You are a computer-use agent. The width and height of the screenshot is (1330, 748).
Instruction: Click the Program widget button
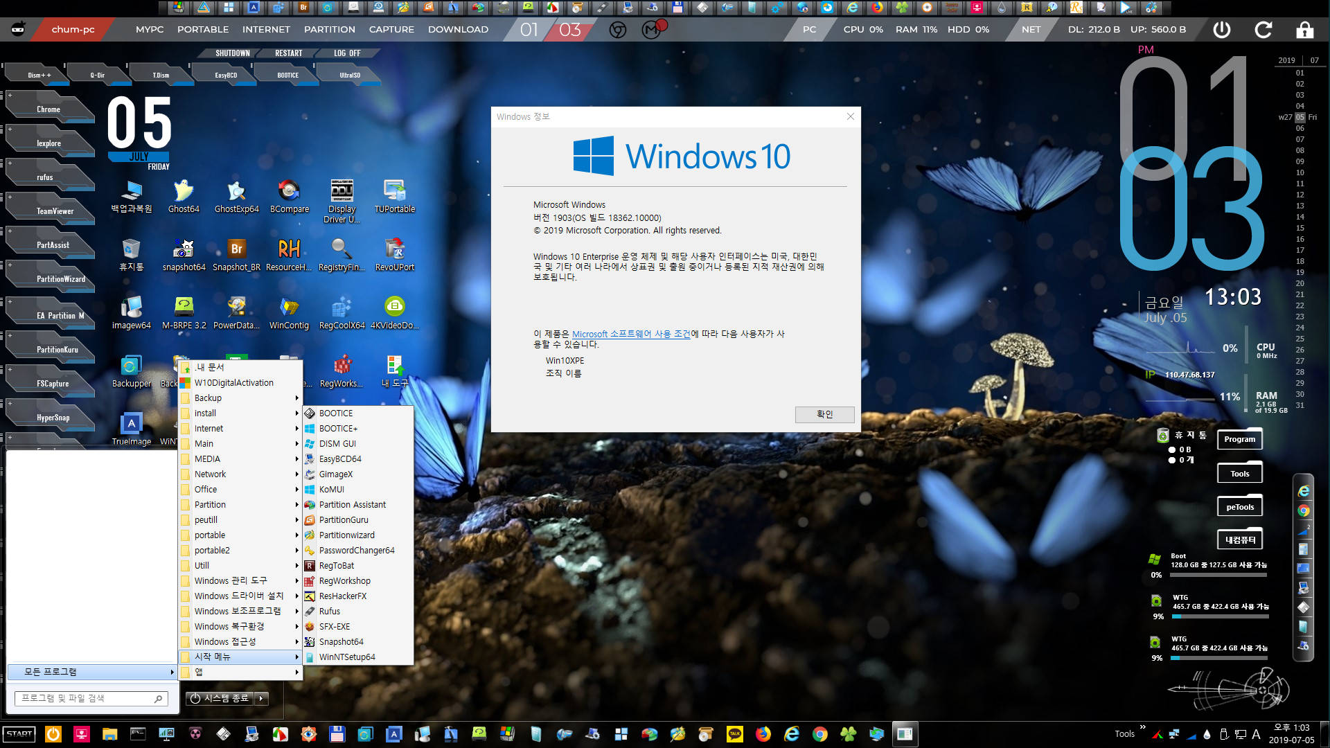[x=1240, y=439]
